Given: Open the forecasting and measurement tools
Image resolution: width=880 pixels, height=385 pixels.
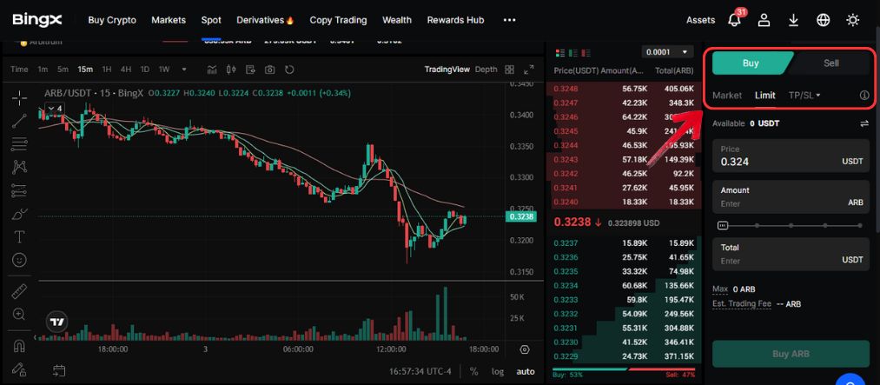Looking at the screenshot, I should tap(20, 190).
